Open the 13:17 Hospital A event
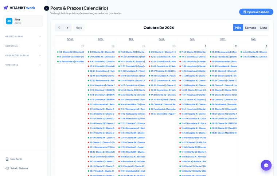Viewport: 277px width, 176px height. pyautogui.click(x=162, y=71)
